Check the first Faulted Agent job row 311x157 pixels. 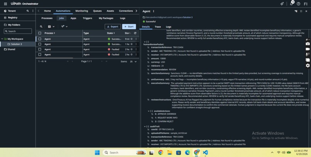click(40, 49)
